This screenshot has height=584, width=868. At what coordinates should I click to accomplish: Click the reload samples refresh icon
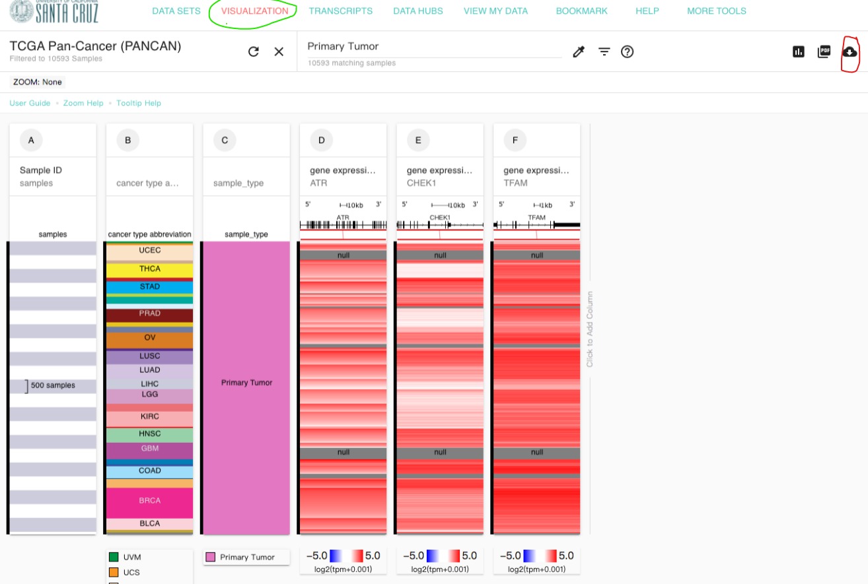[x=254, y=51]
